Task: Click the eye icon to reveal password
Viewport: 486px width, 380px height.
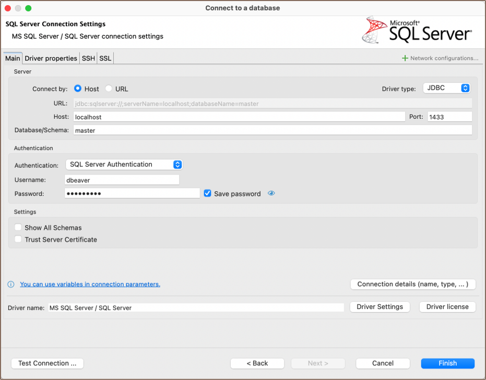Action: click(x=271, y=193)
